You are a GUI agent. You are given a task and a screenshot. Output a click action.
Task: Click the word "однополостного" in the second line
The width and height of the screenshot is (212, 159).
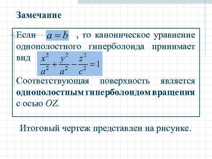(49, 47)
